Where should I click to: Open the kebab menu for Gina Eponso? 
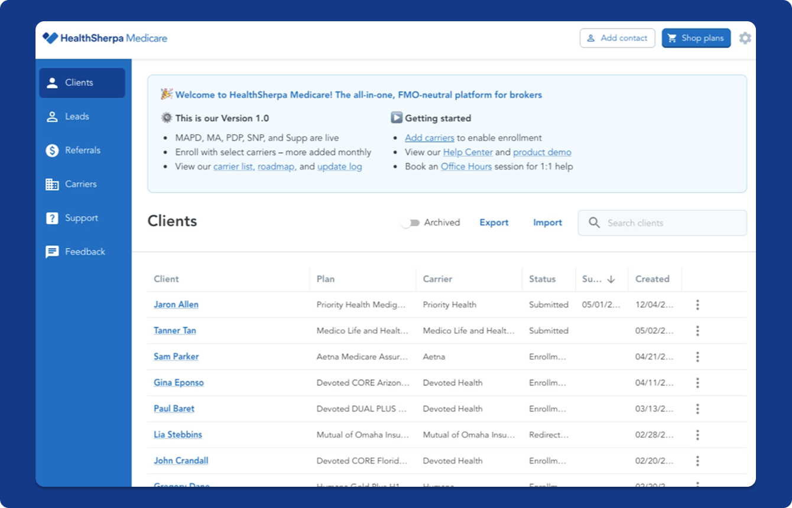(x=697, y=383)
